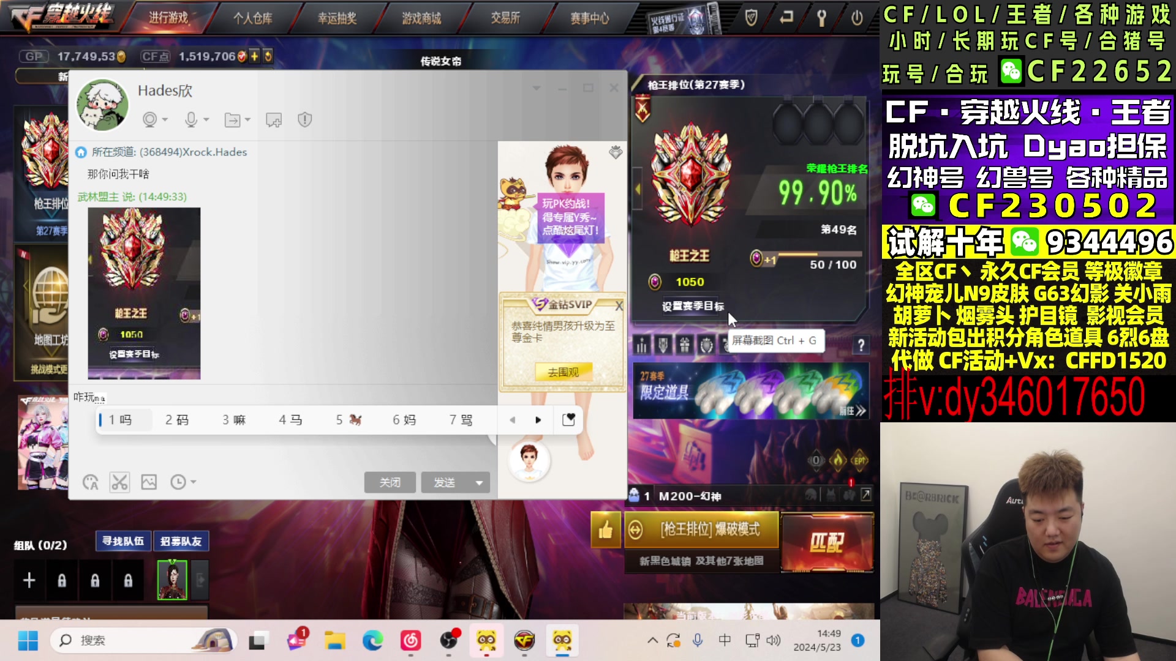
Task: Click the thumbs-up like icon
Action: tap(605, 529)
